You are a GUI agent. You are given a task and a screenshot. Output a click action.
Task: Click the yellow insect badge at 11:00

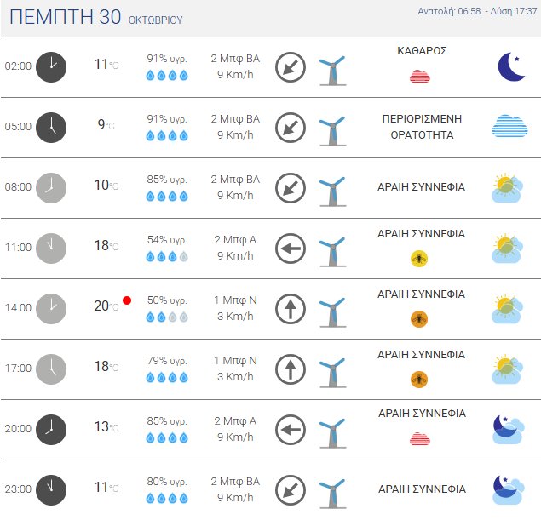419,258
